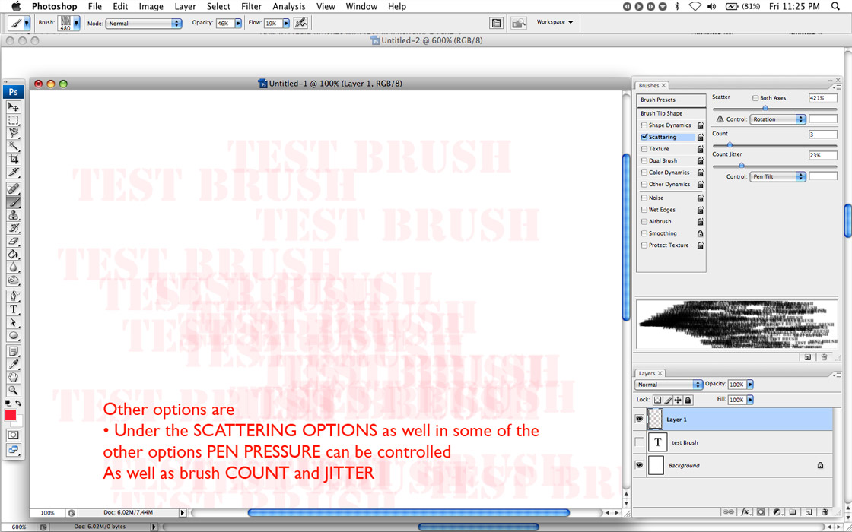
Task: Open the brush Mode dropdown
Action: 144,24
